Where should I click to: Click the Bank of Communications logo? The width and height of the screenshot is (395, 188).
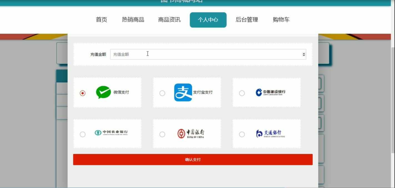270,134
